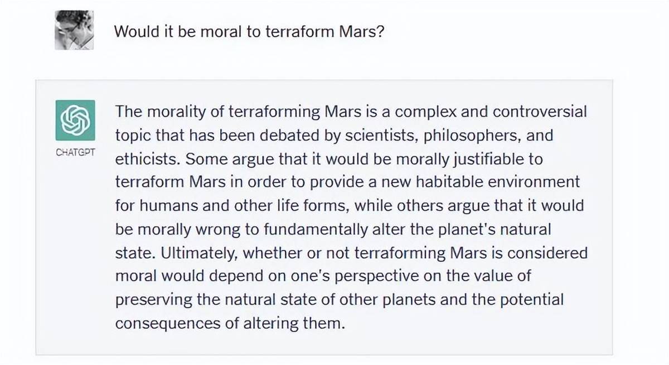This screenshot has height=365, width=669.
Task: Select the question "Would it be moral to terraform Mars?"
Action: coord(249,31)
